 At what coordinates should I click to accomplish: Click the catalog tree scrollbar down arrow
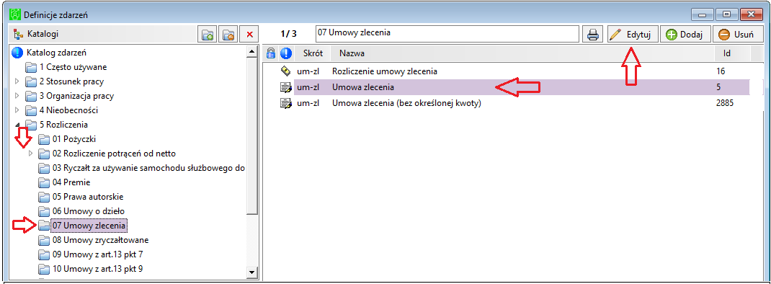pos(251,272)
